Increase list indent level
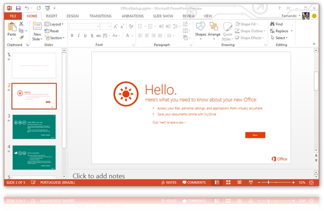This screenshot has height=211, width=324. pyautogui.click(x=168, y=26)
